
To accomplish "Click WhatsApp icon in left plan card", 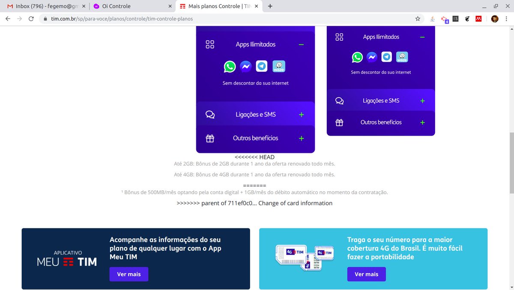I will [230, 67].
